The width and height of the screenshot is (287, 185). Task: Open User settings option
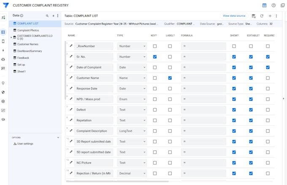pyautogui.click(x=23, y=144)
